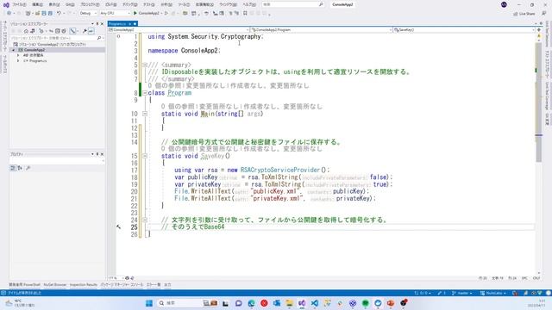Screen dimensions: 552x310
Task: Open the SaveKey() member dropdown
Action: tap(464, 30)
